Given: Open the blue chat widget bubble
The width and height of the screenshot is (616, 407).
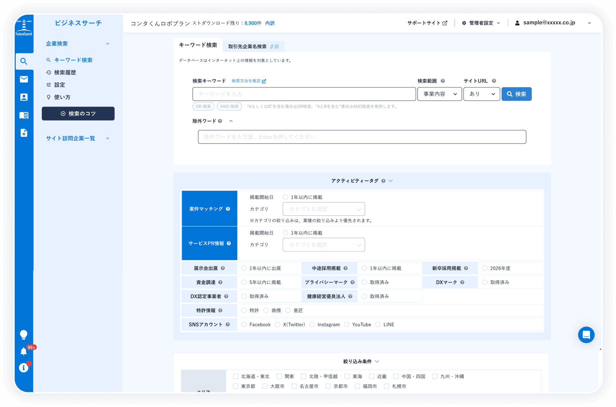Looking at the screenshot, I should click(586, 335).
